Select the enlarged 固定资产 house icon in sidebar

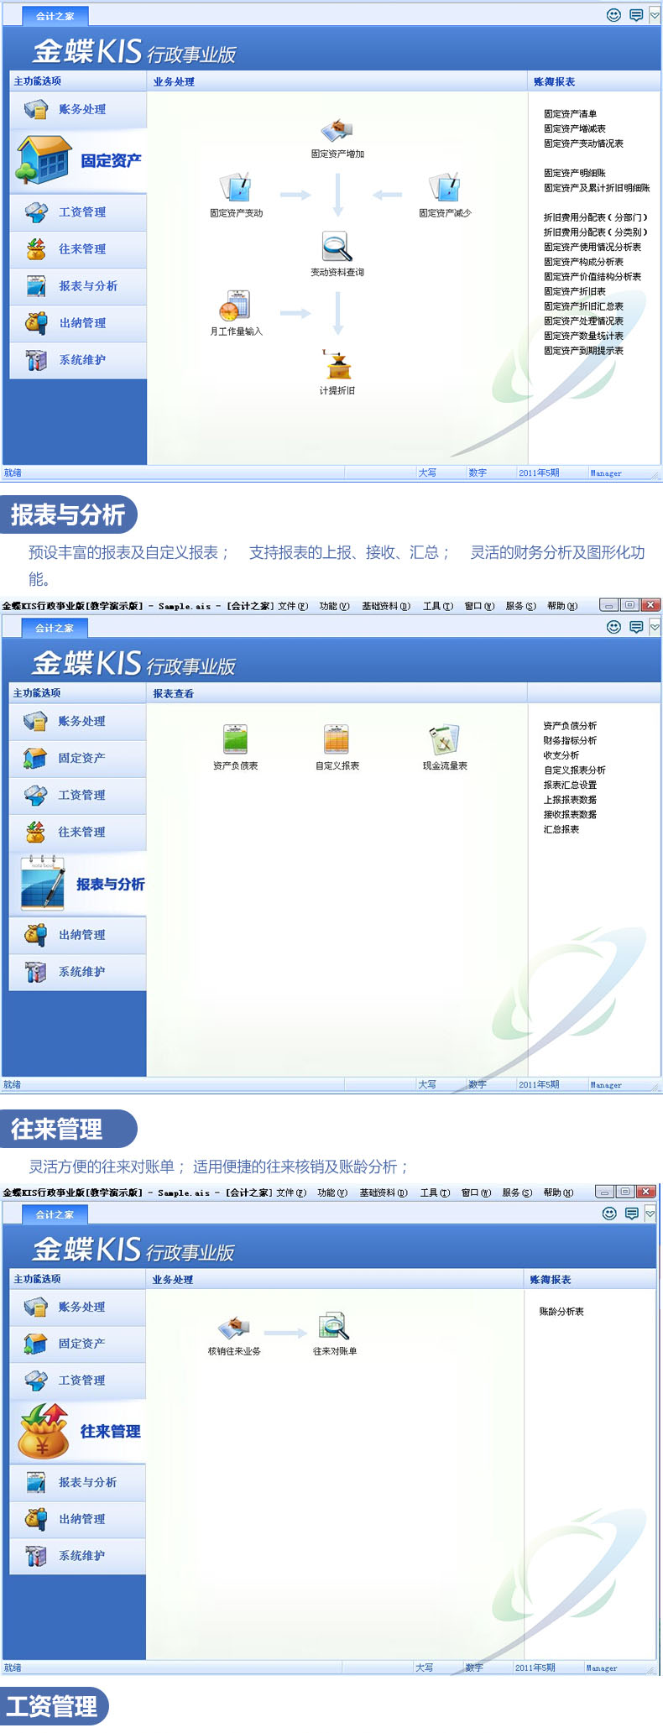tap(44, 160)
